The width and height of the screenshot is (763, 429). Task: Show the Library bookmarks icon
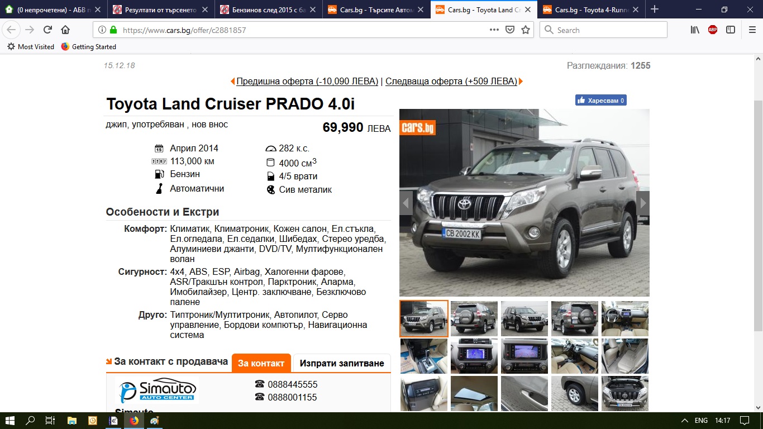[x=695, y=30]
